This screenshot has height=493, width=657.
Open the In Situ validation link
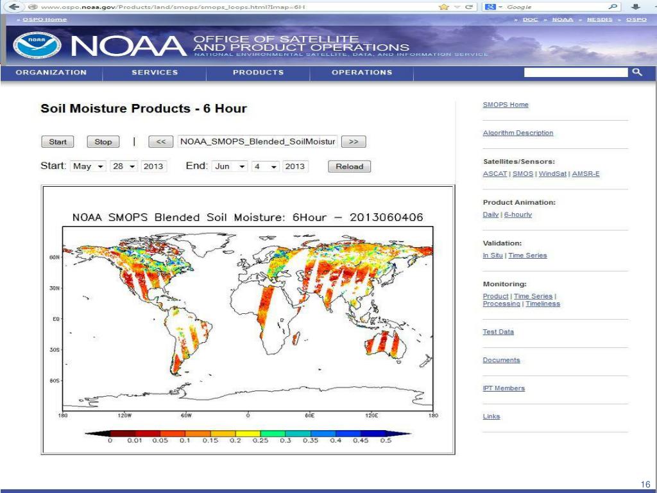tap(493, 255)
